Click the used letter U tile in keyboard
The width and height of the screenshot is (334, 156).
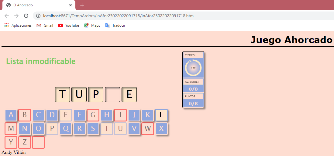coord(120,129)
